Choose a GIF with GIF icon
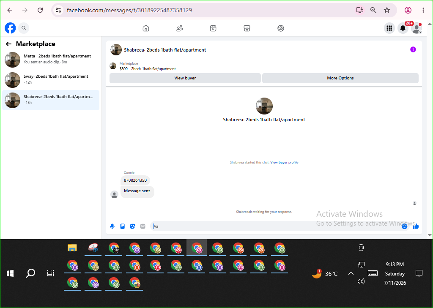The height and width of the screenshot is (308, 433). click(143, 226)
